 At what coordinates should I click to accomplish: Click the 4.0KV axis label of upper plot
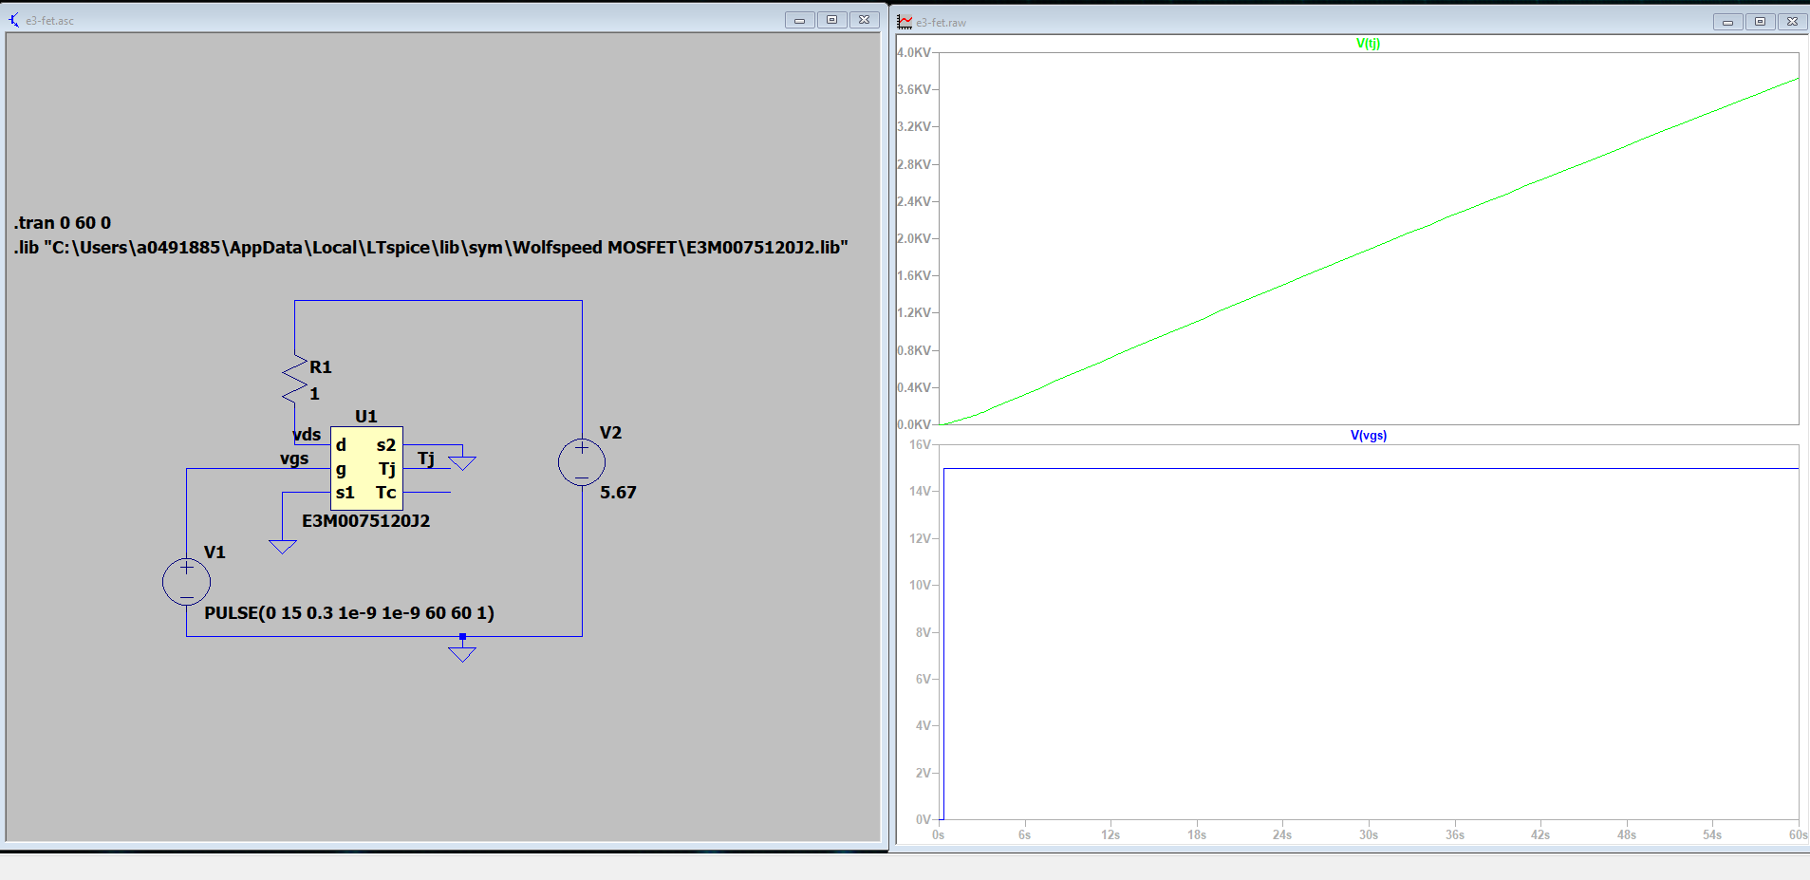point(914,52)
